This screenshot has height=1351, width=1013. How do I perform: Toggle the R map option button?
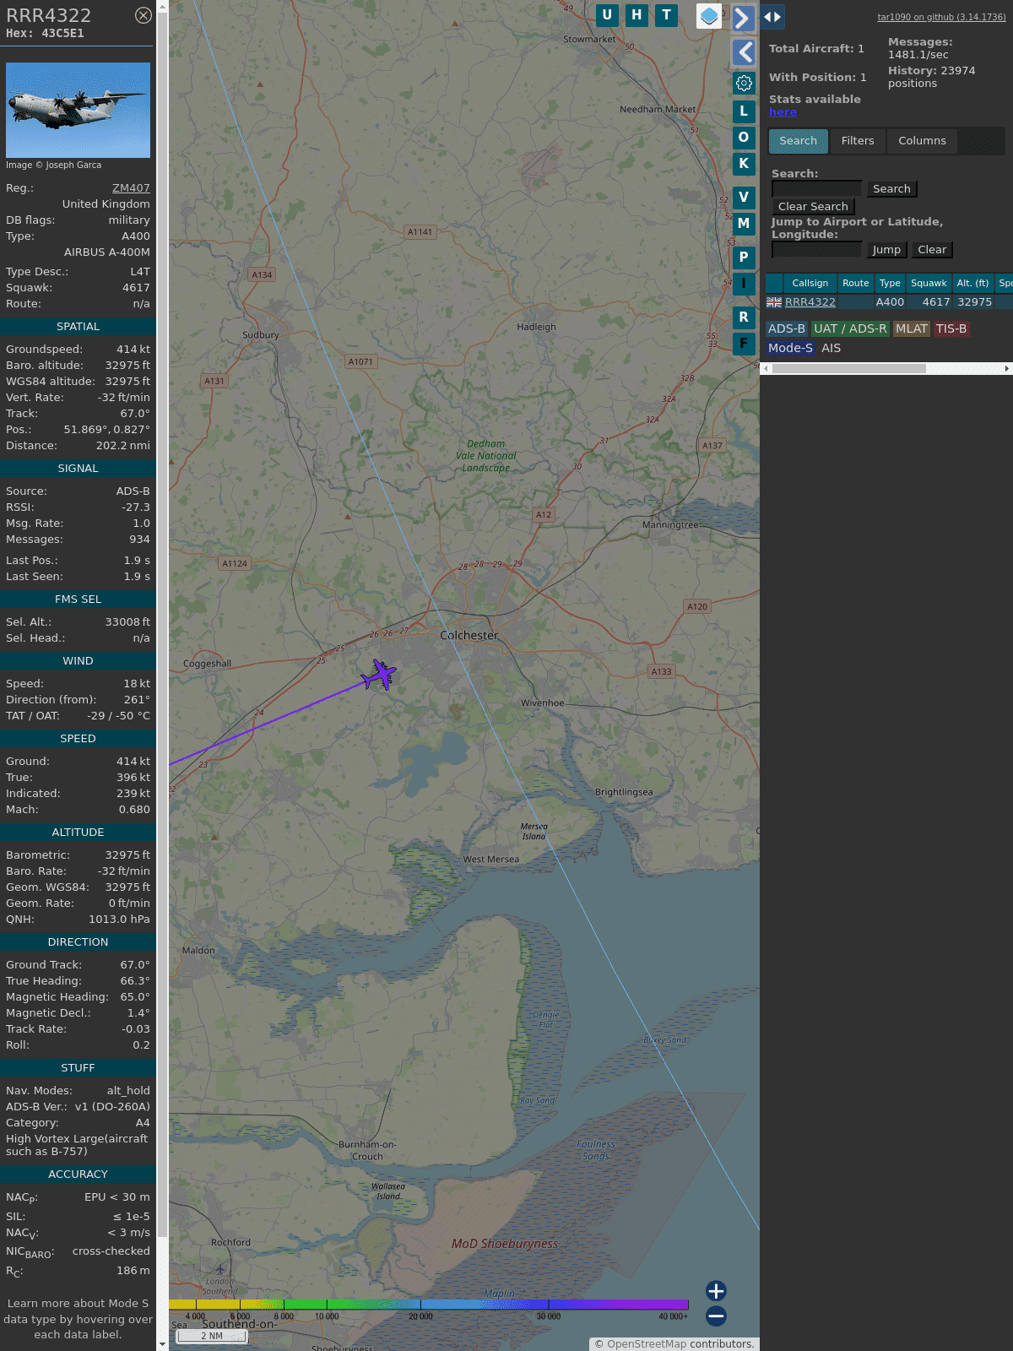[x=744, y=317]
